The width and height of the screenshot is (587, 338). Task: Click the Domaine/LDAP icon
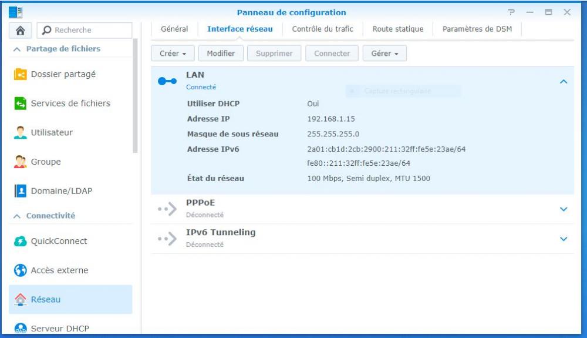[20, 190]
